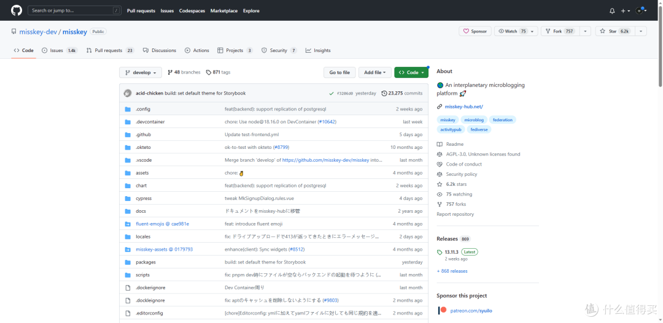View the 48 branches
Image resolution: width=663 pixels, height=323 pixels.
click(184, 72)
